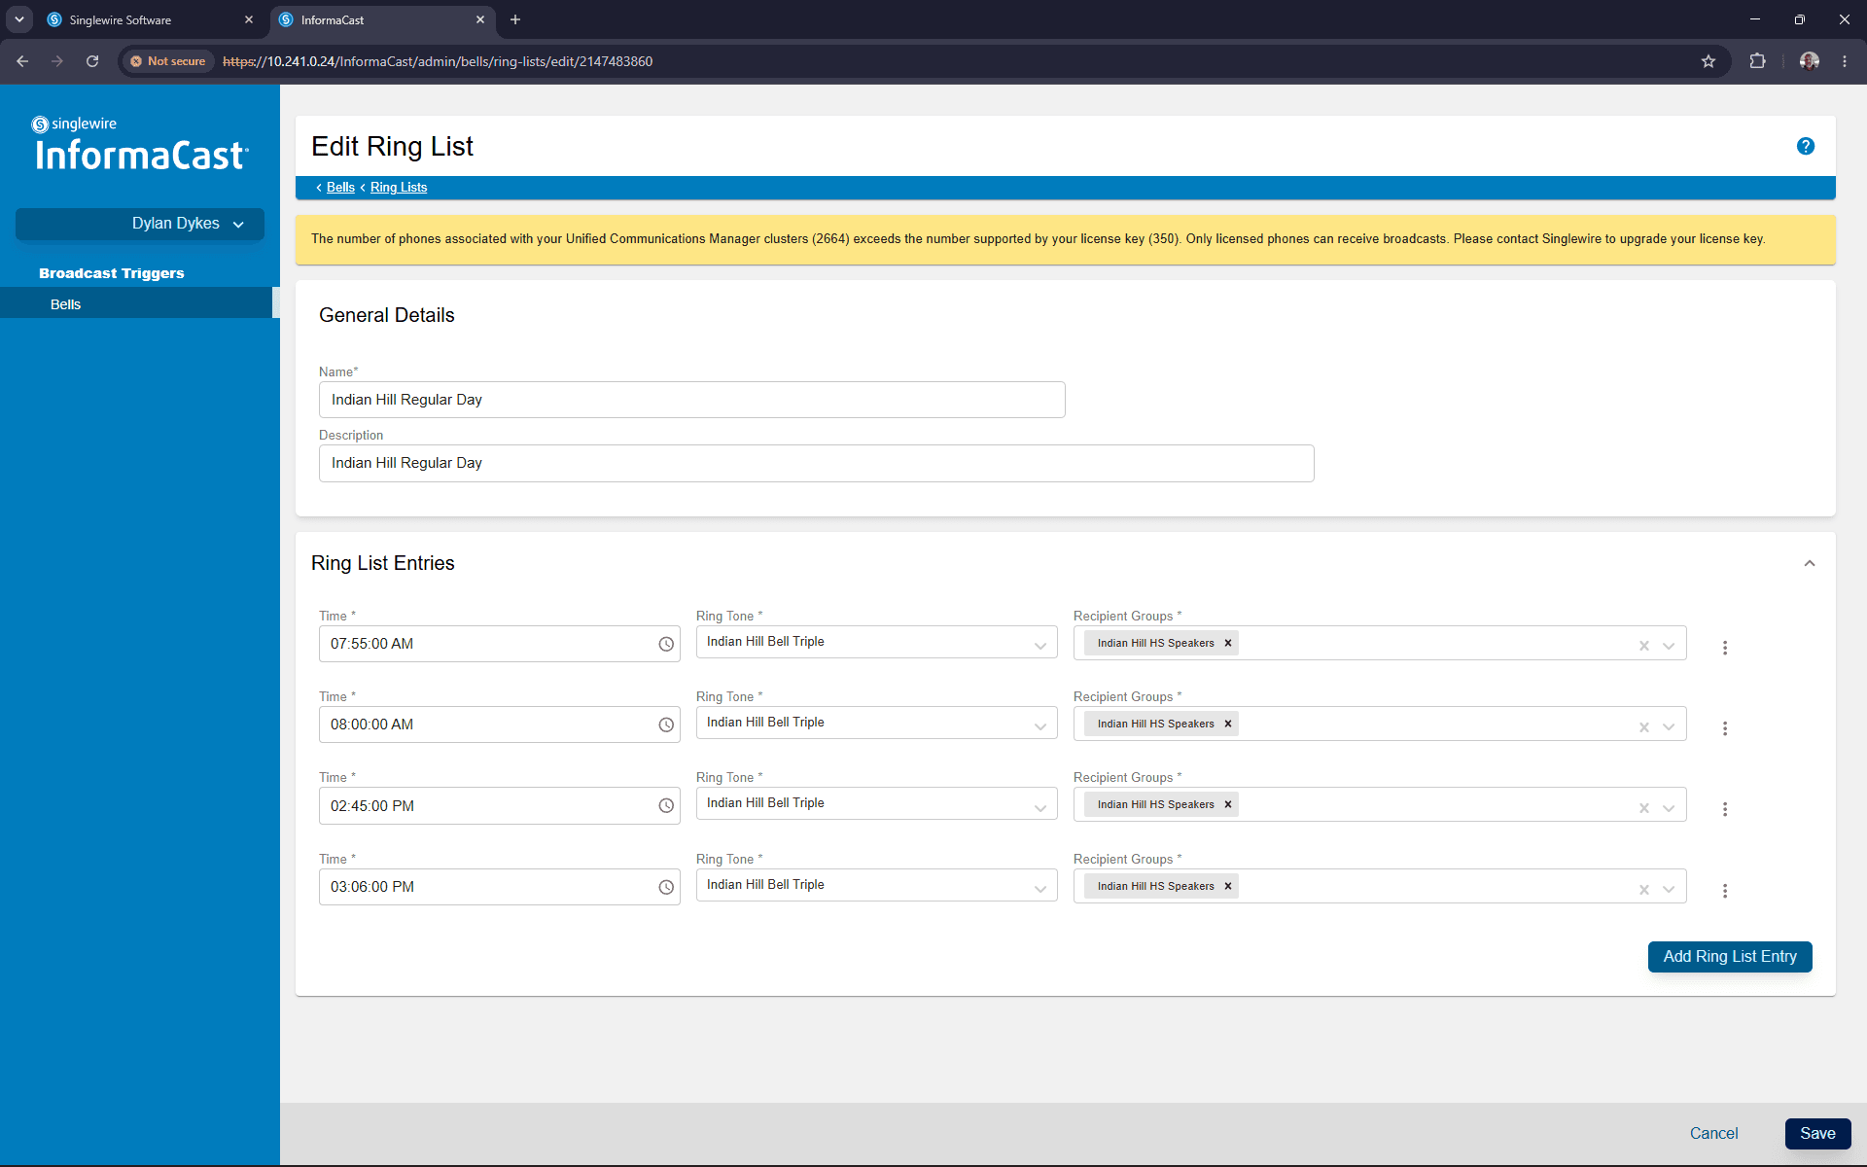1867x1167 pixels.
Task: Open Broadcast Triggers sidebar section
Action: coord(112,273)
